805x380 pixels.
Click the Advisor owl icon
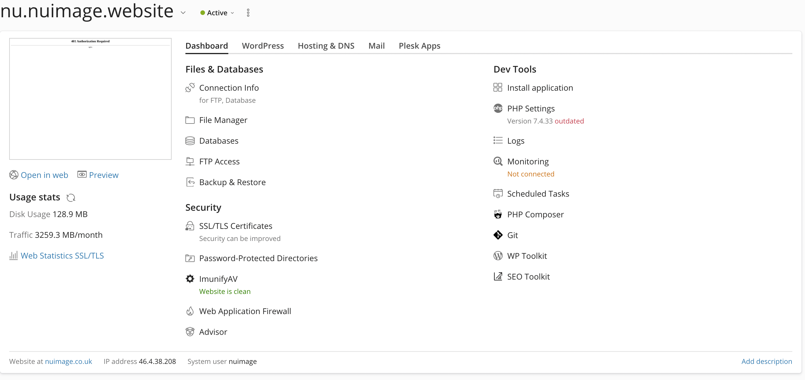(x=190, y=332)
